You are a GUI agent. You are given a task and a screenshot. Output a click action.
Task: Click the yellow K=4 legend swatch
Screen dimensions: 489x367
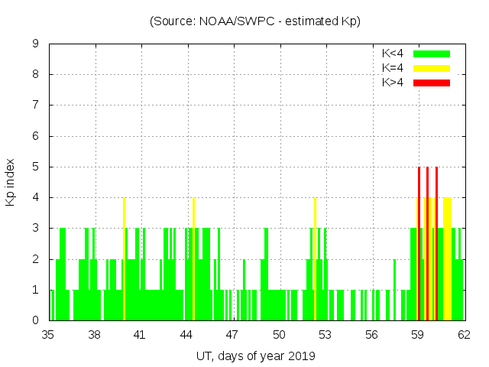tap(432, 68)
